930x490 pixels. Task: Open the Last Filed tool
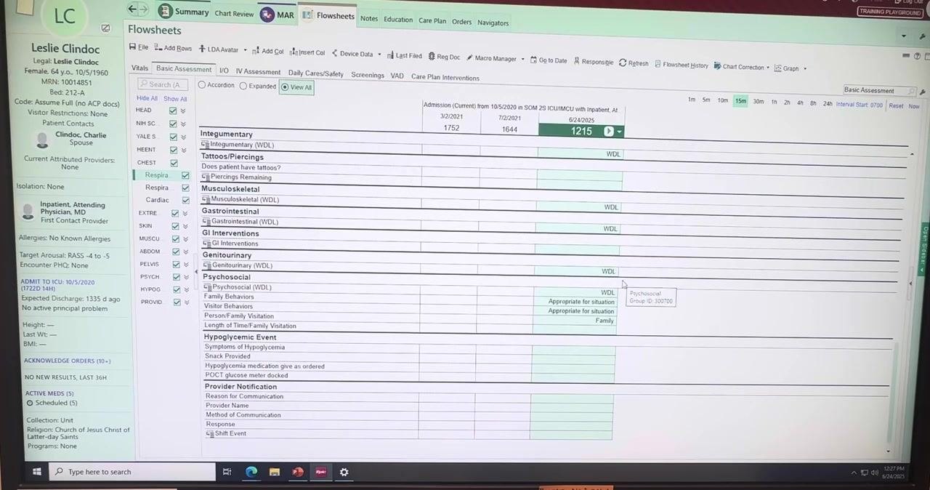click(x=405, y=55)
